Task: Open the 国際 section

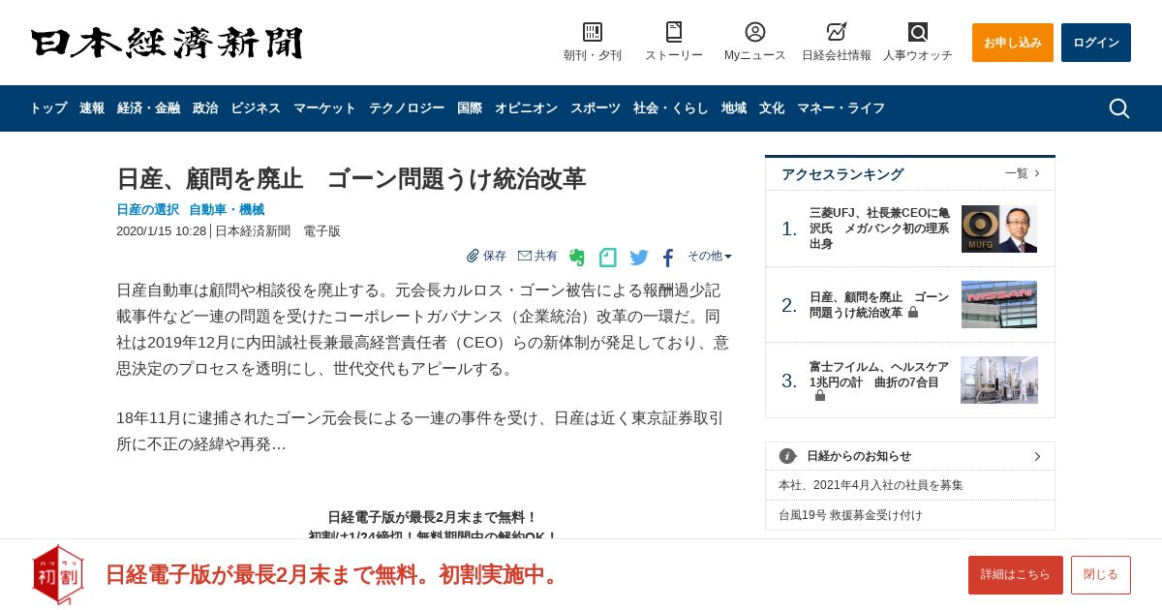Action: (470, 108)
